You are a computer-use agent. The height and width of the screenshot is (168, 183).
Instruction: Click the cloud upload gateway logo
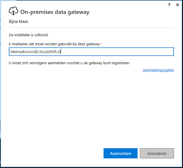pyautogui.click(x=13, y=11)
